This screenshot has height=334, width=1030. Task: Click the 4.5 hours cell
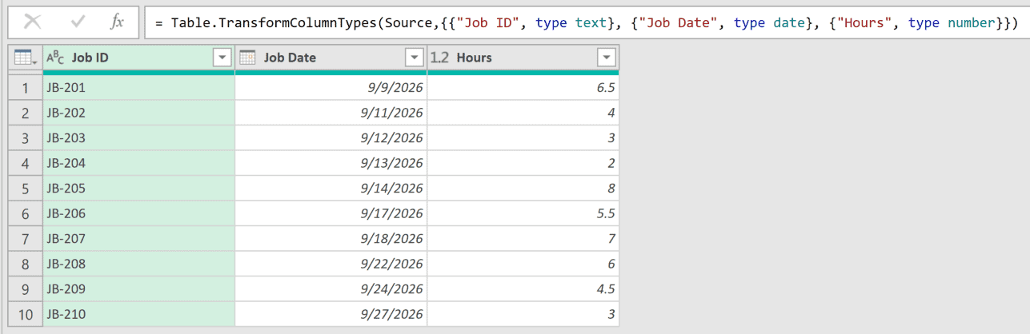523,289
